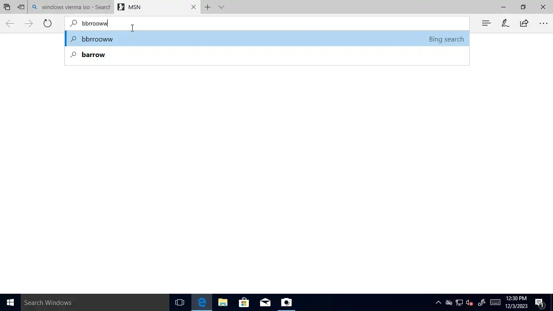Close the MSN tab
Screen dimensions: 553x311
coord(194,7)
